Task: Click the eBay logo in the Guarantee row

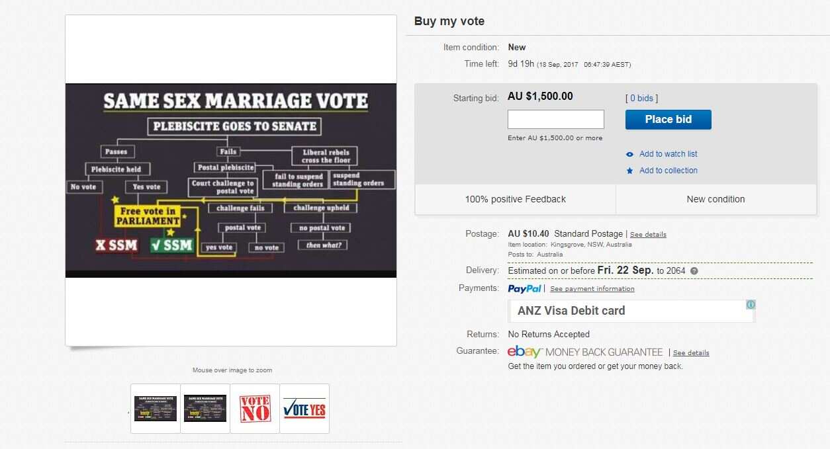Action: pyautogui.click(x=522, y=352)
